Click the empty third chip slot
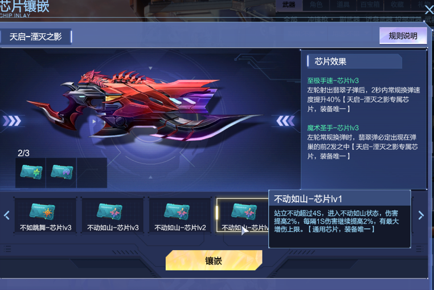Viewport: 434px width, 290px height. 92,173
